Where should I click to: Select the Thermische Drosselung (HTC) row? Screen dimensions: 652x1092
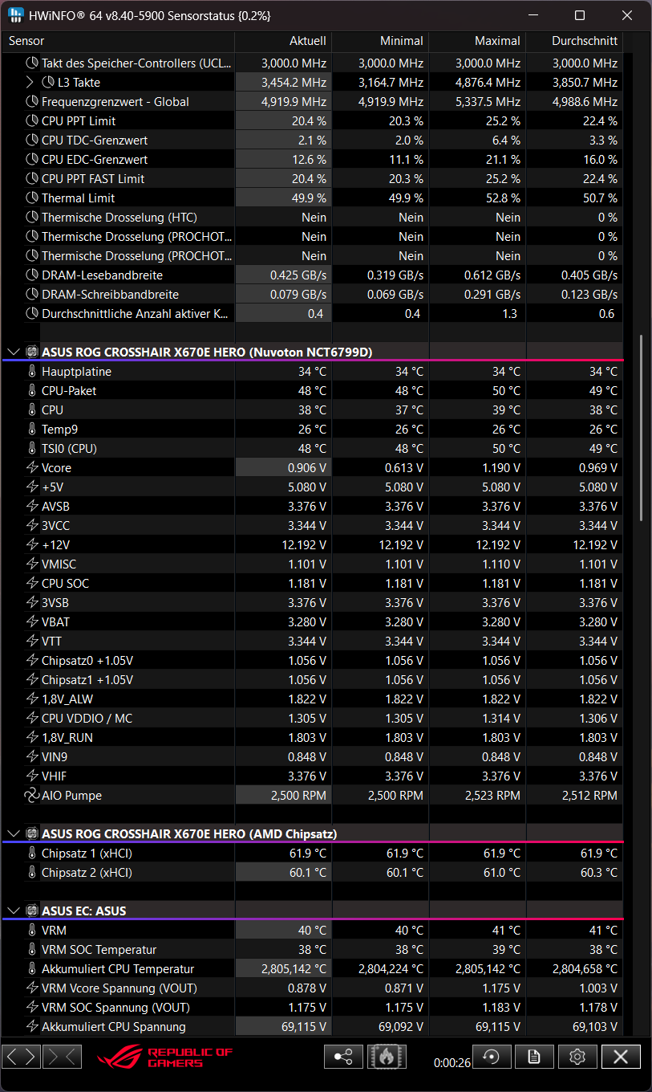[313, 218]
